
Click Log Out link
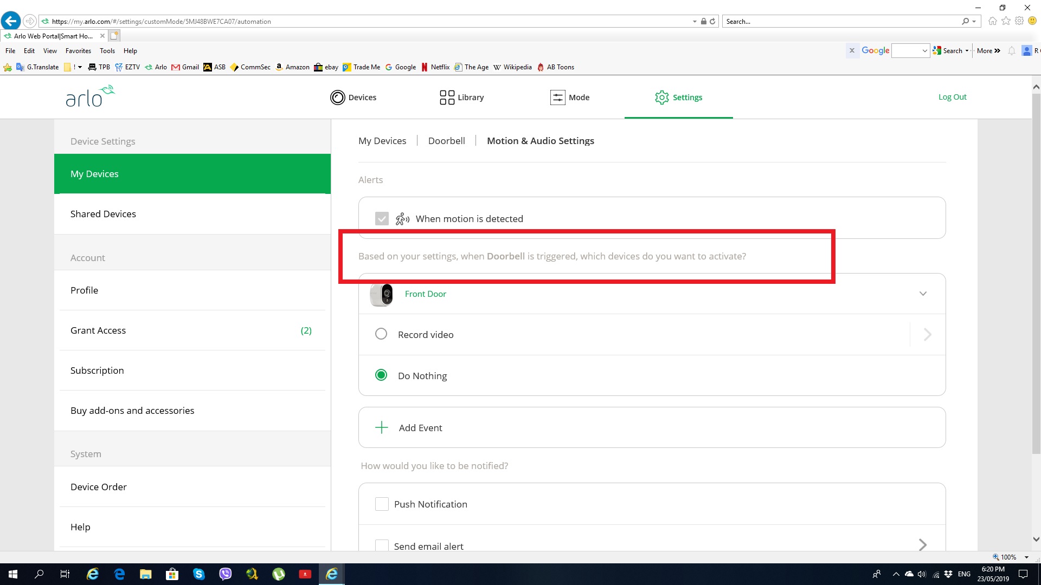(x=952, y=96)
